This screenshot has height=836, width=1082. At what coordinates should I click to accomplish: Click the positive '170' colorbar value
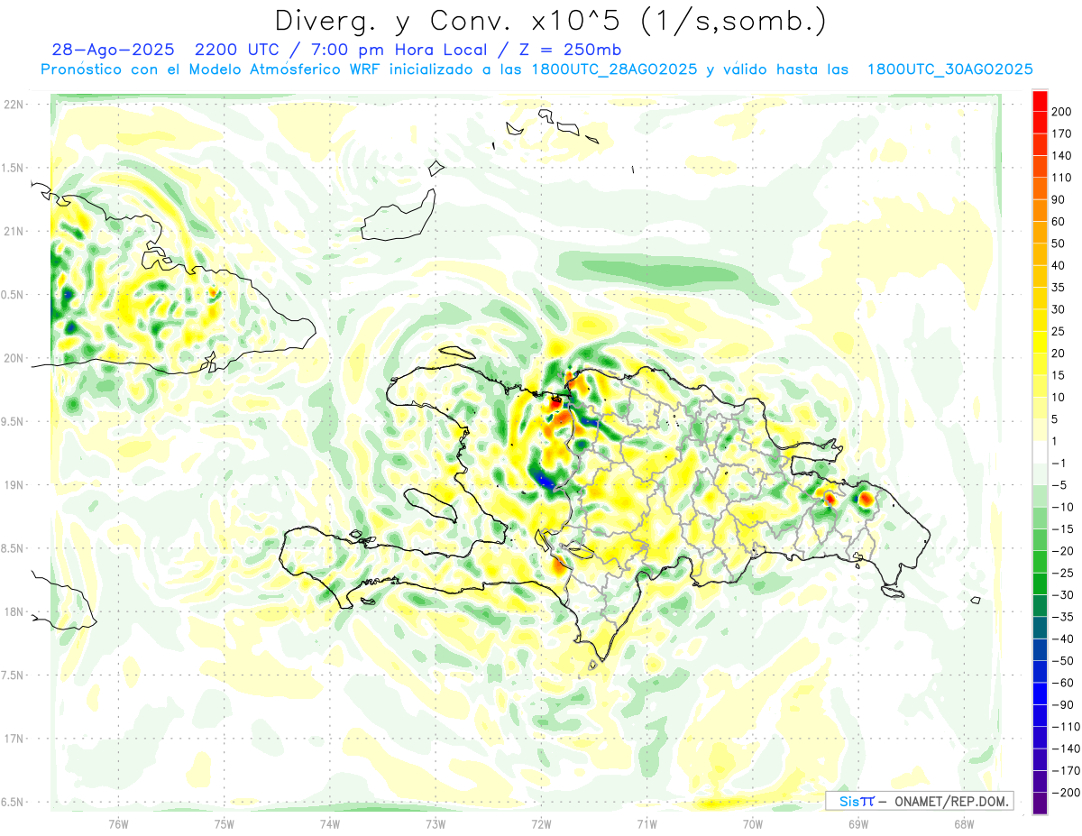tap(1062, 133)
